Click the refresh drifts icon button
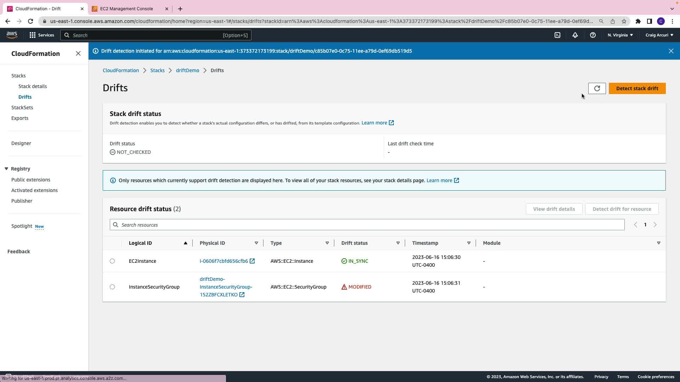Screen dimensions: 680x382 tap(597, 88)
